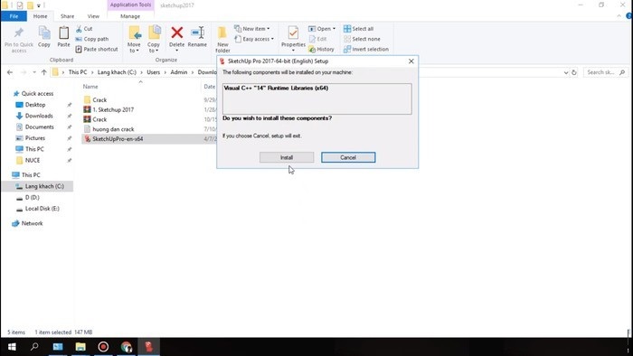Click Edit in ribbon Open group
Screen dimensions: 633x356
(x=317, y=39)
